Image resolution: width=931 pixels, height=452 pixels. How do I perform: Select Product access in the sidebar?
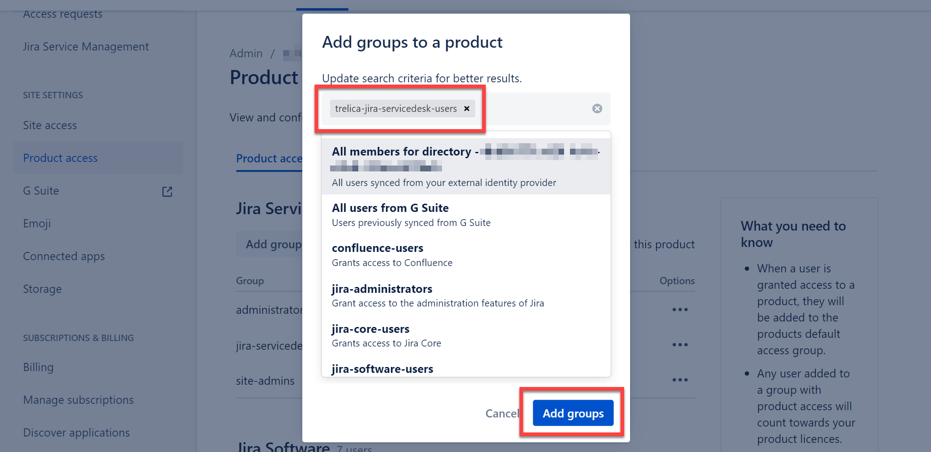(98, 158)
